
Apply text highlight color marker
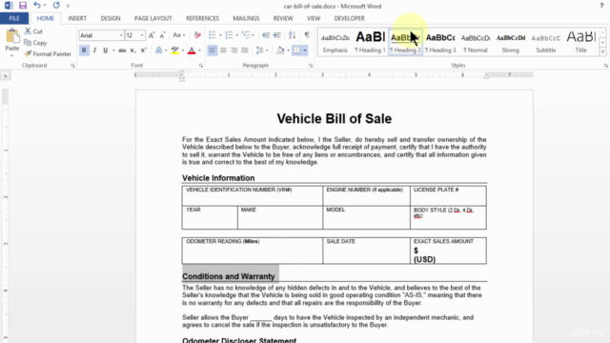click(x=174, y=50)
